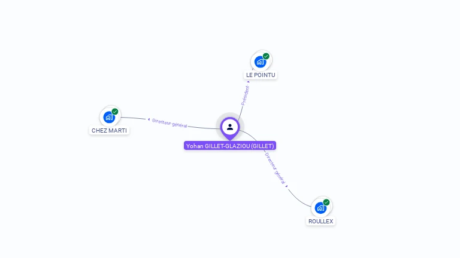
Task: Click the green checkmark badge on ROULLEX
Action: tap(326, 202)
